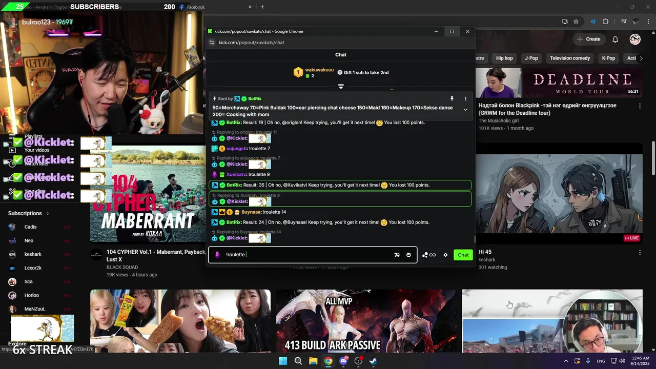Collapse the pinned message with chevron
Screen dimensions: 656x369
coord(465,110)
